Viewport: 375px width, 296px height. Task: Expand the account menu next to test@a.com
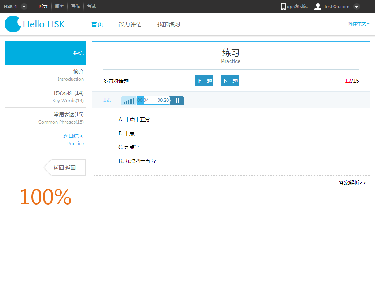point(356,6)
